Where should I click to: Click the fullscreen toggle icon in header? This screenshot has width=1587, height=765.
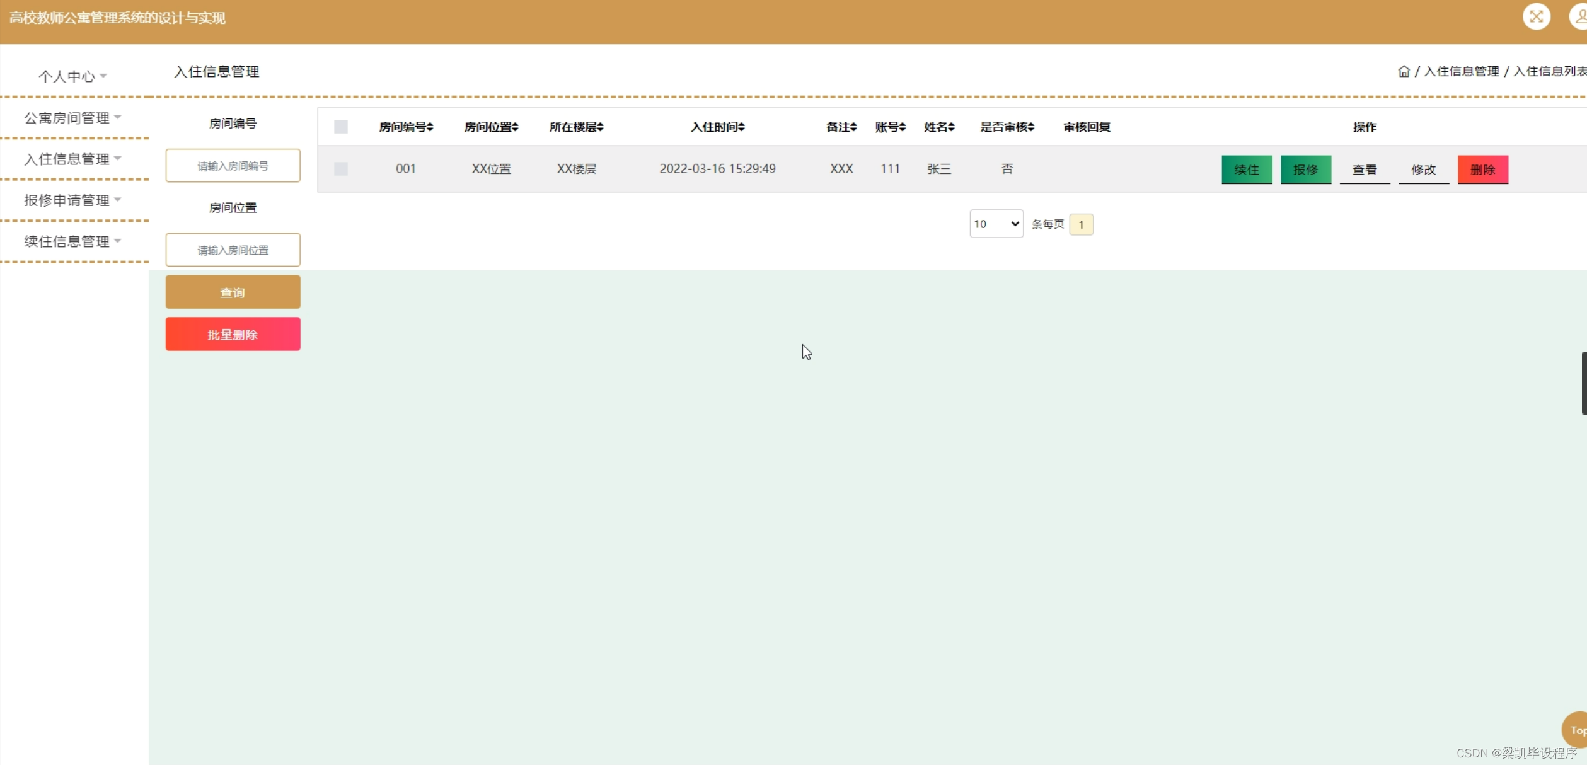point(1536,16)
